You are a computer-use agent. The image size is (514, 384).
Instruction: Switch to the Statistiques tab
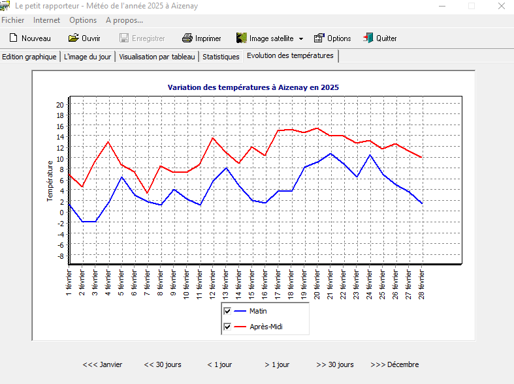click(x=221, y=57)
